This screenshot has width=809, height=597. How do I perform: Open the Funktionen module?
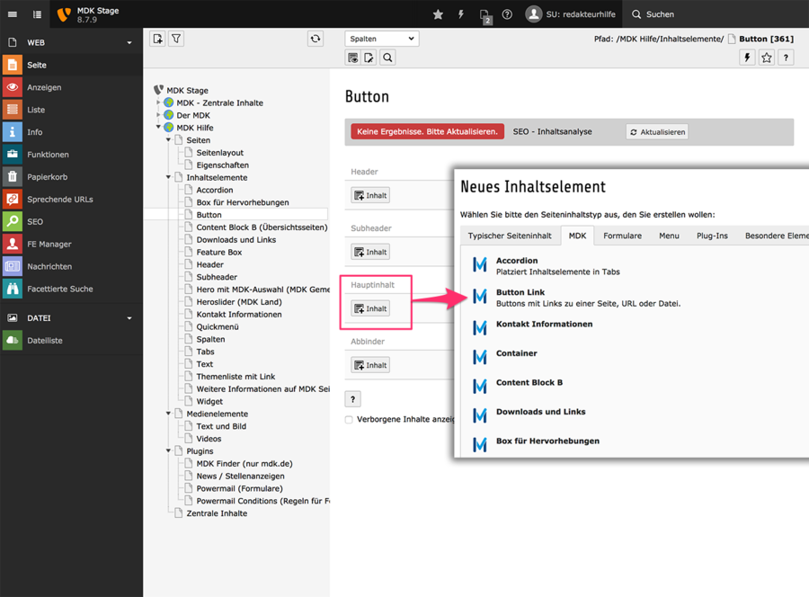(72, 155)
